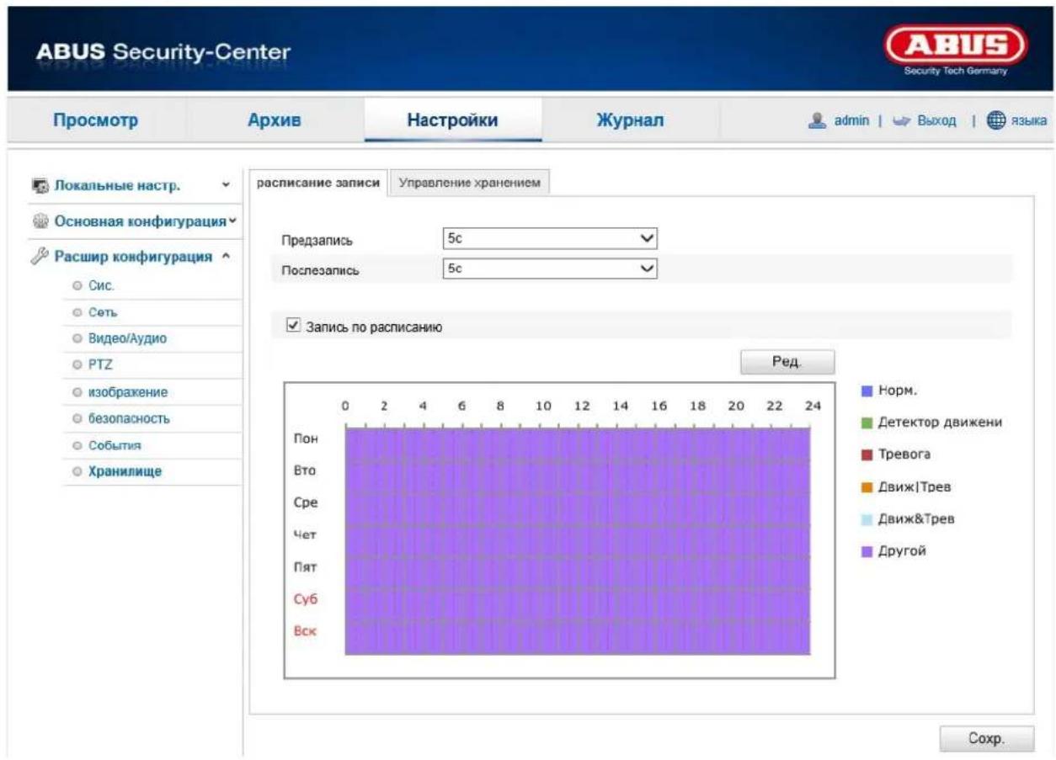This screenshot has height=760, width=1056.
Task: Open the Просмотр tab
Action: (95, 120)
